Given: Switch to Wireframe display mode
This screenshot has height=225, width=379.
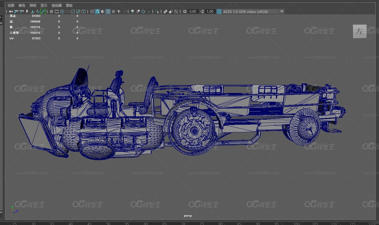Looking at the screenshot, I should coord(92,12).
